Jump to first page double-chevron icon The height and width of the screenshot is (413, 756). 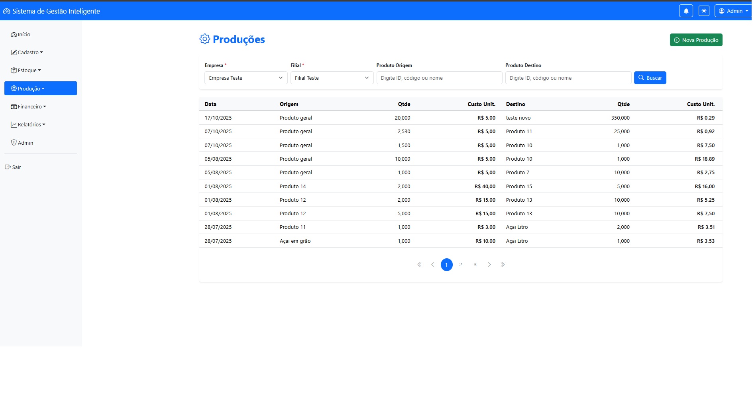[419, 265]
